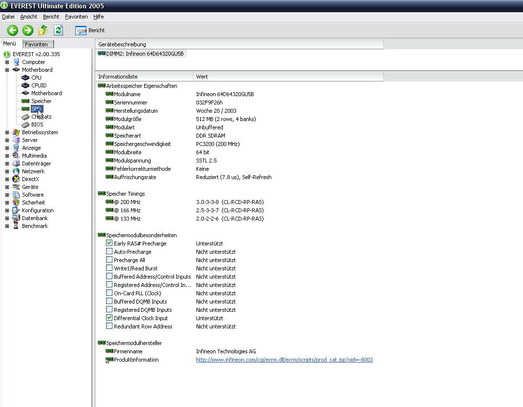
Task: Open the Bericht menu in menu bar
Action: pyautogui.click(x=51, y=17)
